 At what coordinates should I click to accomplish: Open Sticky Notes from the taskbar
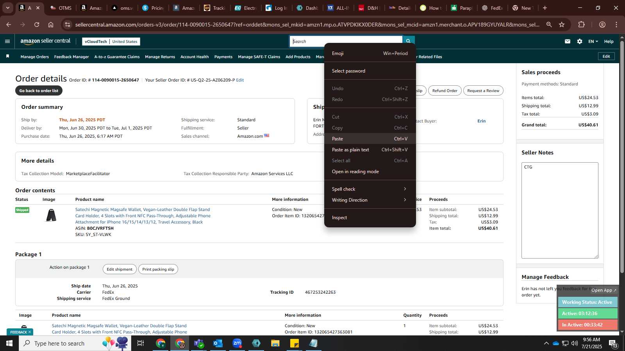click(295, 343)
